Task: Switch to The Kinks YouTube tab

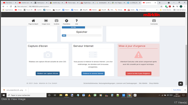Action: tap(10, 3)
